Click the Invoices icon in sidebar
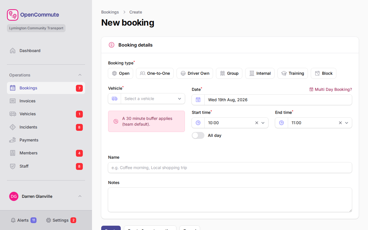This screenshot has height=230, width=368. pyautogui.click(x=13, y=101)
